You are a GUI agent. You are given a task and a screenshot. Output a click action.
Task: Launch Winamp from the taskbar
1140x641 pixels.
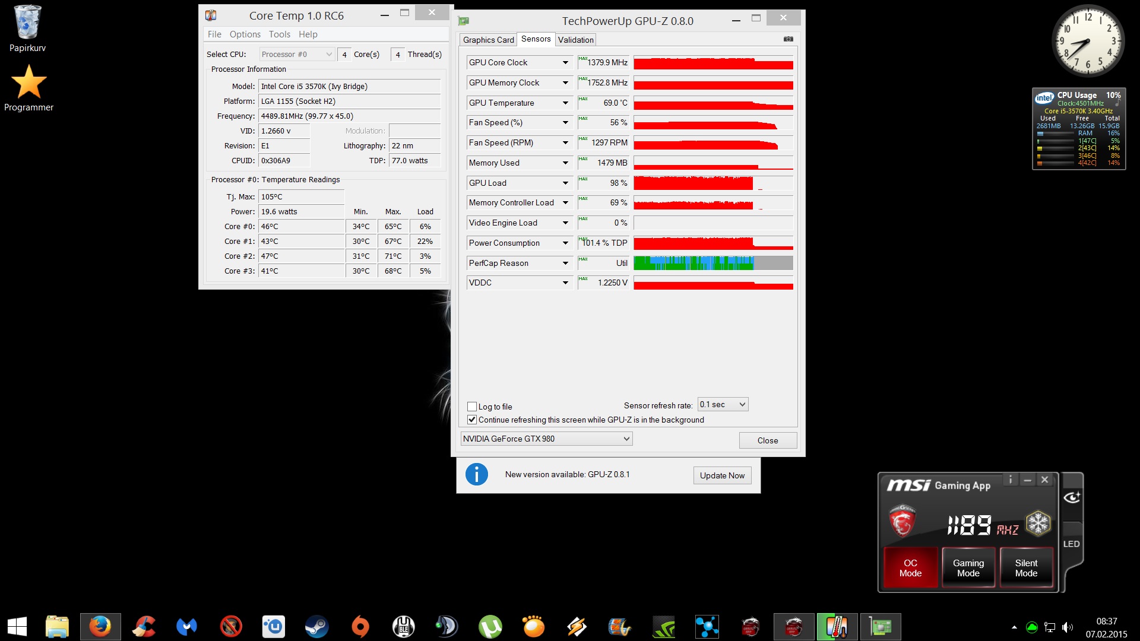577,627
